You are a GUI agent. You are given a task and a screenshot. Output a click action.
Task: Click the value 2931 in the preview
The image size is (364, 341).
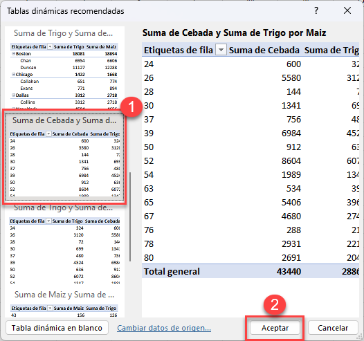pos(291,243)
